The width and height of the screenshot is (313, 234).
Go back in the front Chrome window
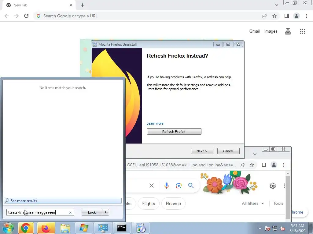[x=7, y=16]
